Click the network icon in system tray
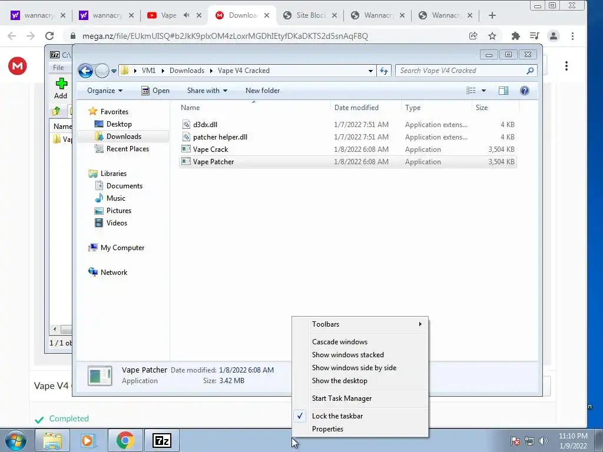This screenshot has height=452, width=603. (x=529, y=441)
